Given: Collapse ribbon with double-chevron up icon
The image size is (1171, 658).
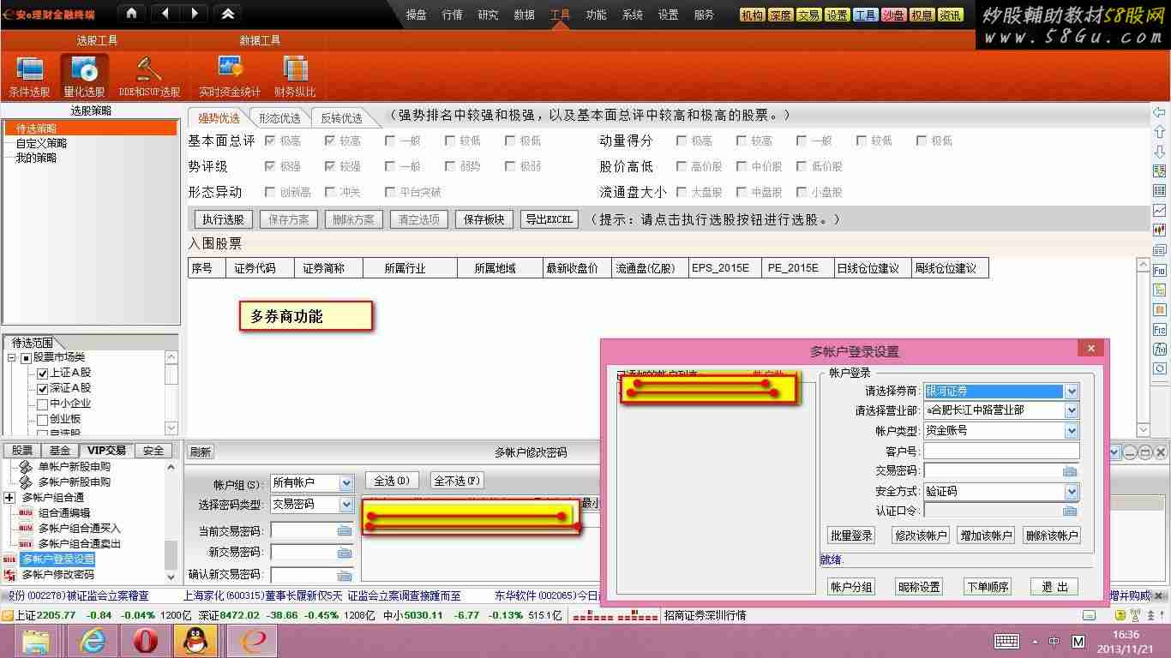Looking at the screenshot, I should 227,13.
